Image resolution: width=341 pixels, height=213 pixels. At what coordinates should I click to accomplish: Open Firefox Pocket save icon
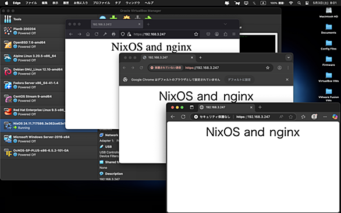tap(208, 34)
